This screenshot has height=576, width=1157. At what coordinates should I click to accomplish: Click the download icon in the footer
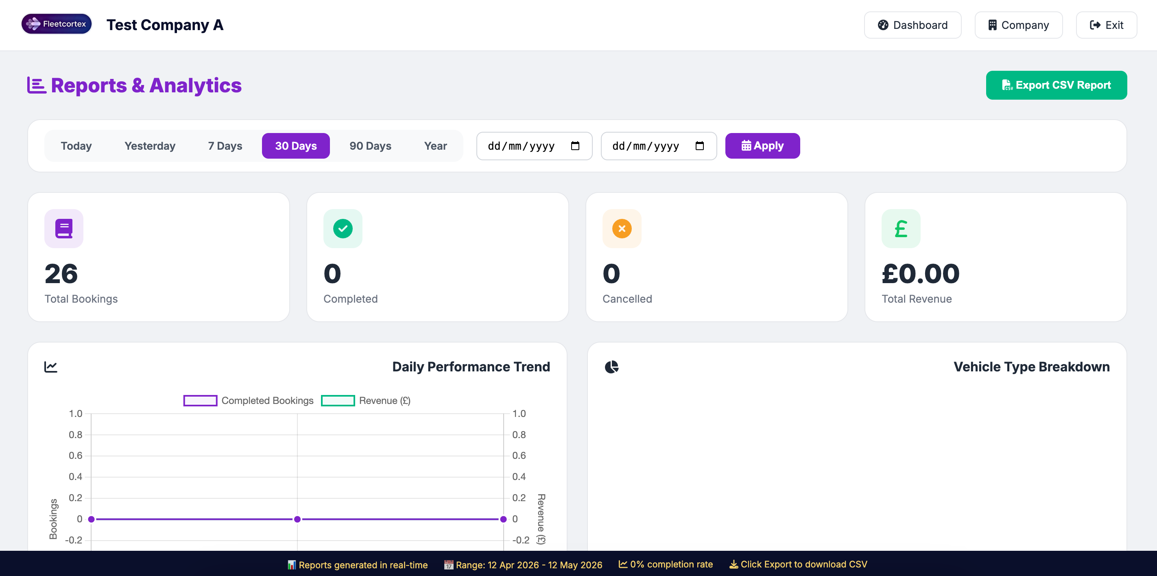pos(733,564)
